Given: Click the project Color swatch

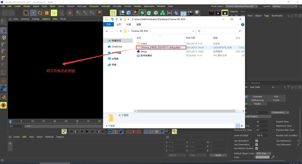Looking at the screenshot, I should pos(263,157).
